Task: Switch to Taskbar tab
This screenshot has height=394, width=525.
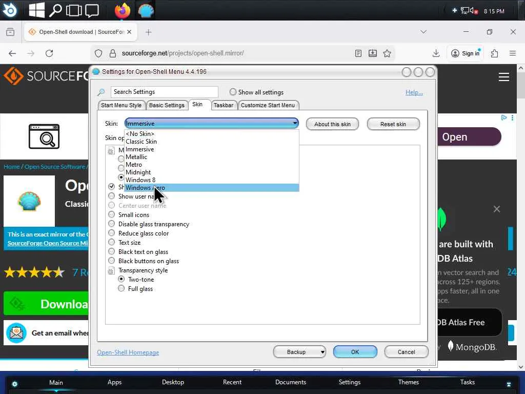Action: (224, 105)
